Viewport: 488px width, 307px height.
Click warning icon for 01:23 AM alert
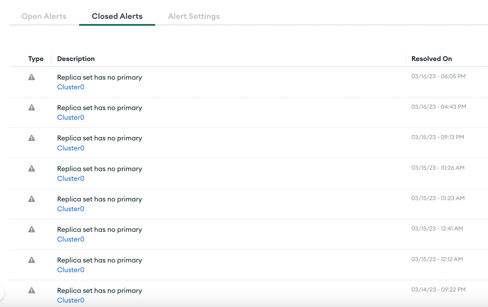32,199
